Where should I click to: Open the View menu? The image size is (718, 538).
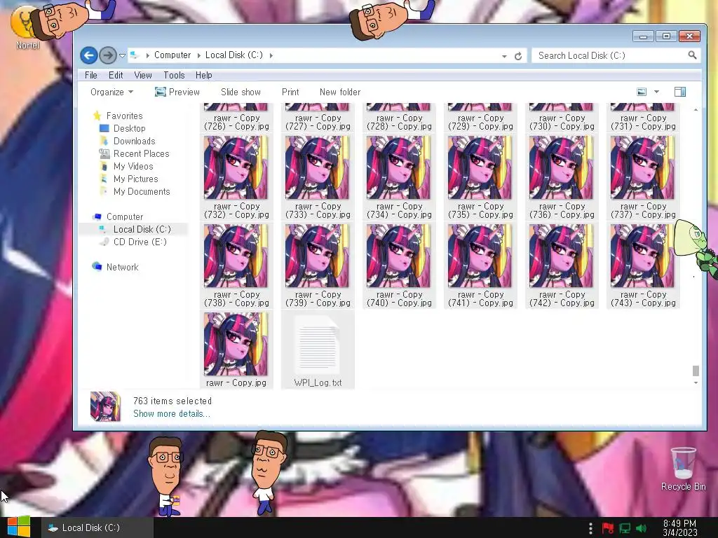tap(143, 75)
